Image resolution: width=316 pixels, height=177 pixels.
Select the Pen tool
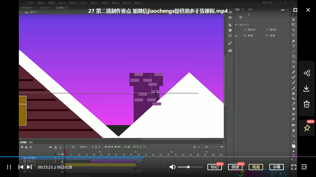(x=294, y=41)
